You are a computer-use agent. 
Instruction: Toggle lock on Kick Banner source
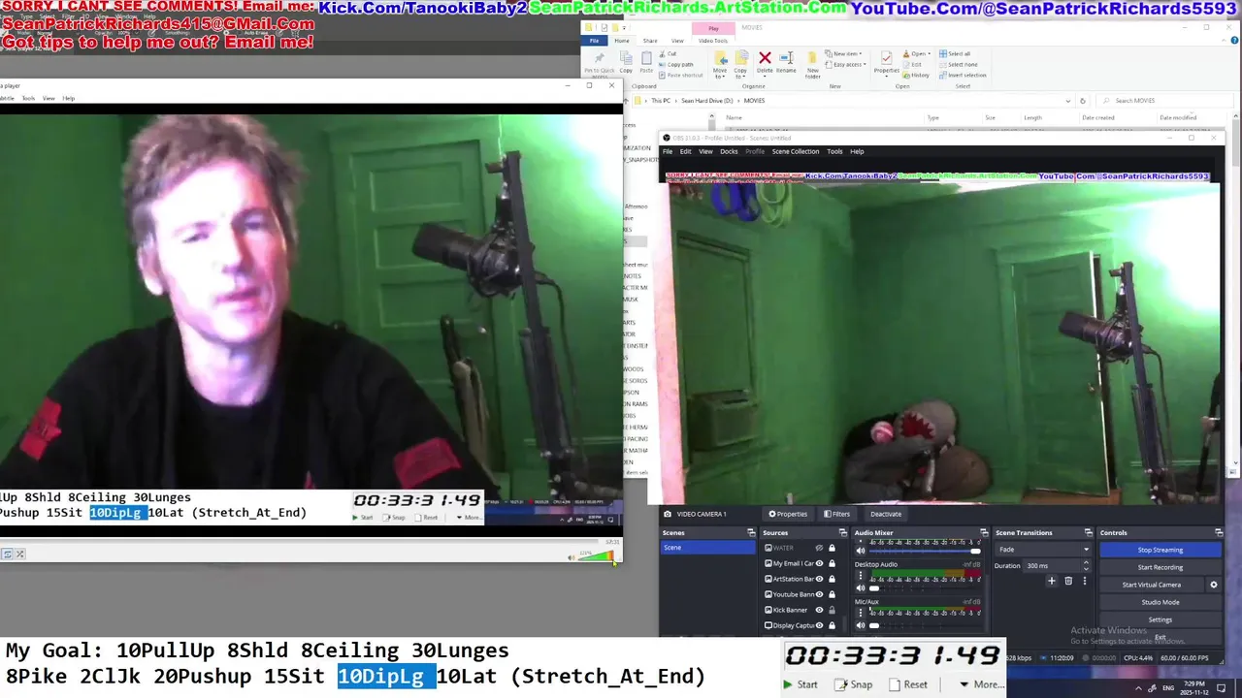[x=832, y=610]
